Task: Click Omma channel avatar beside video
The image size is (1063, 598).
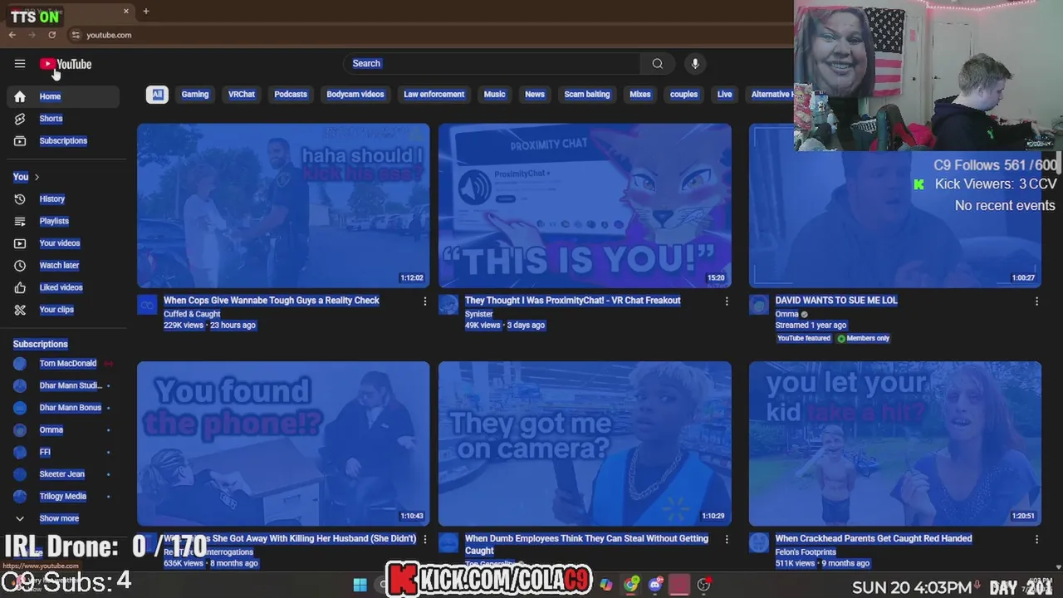Action: (759, 305)
